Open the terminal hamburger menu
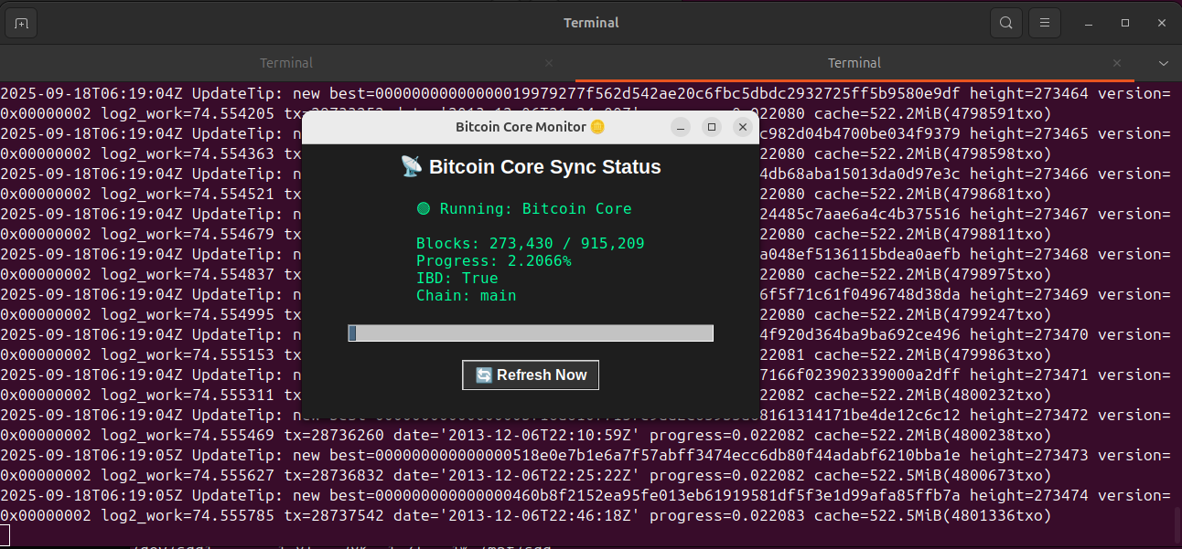Image resolution: width=1182 pixels, height=549 pixels. (x=1044, y=23)
